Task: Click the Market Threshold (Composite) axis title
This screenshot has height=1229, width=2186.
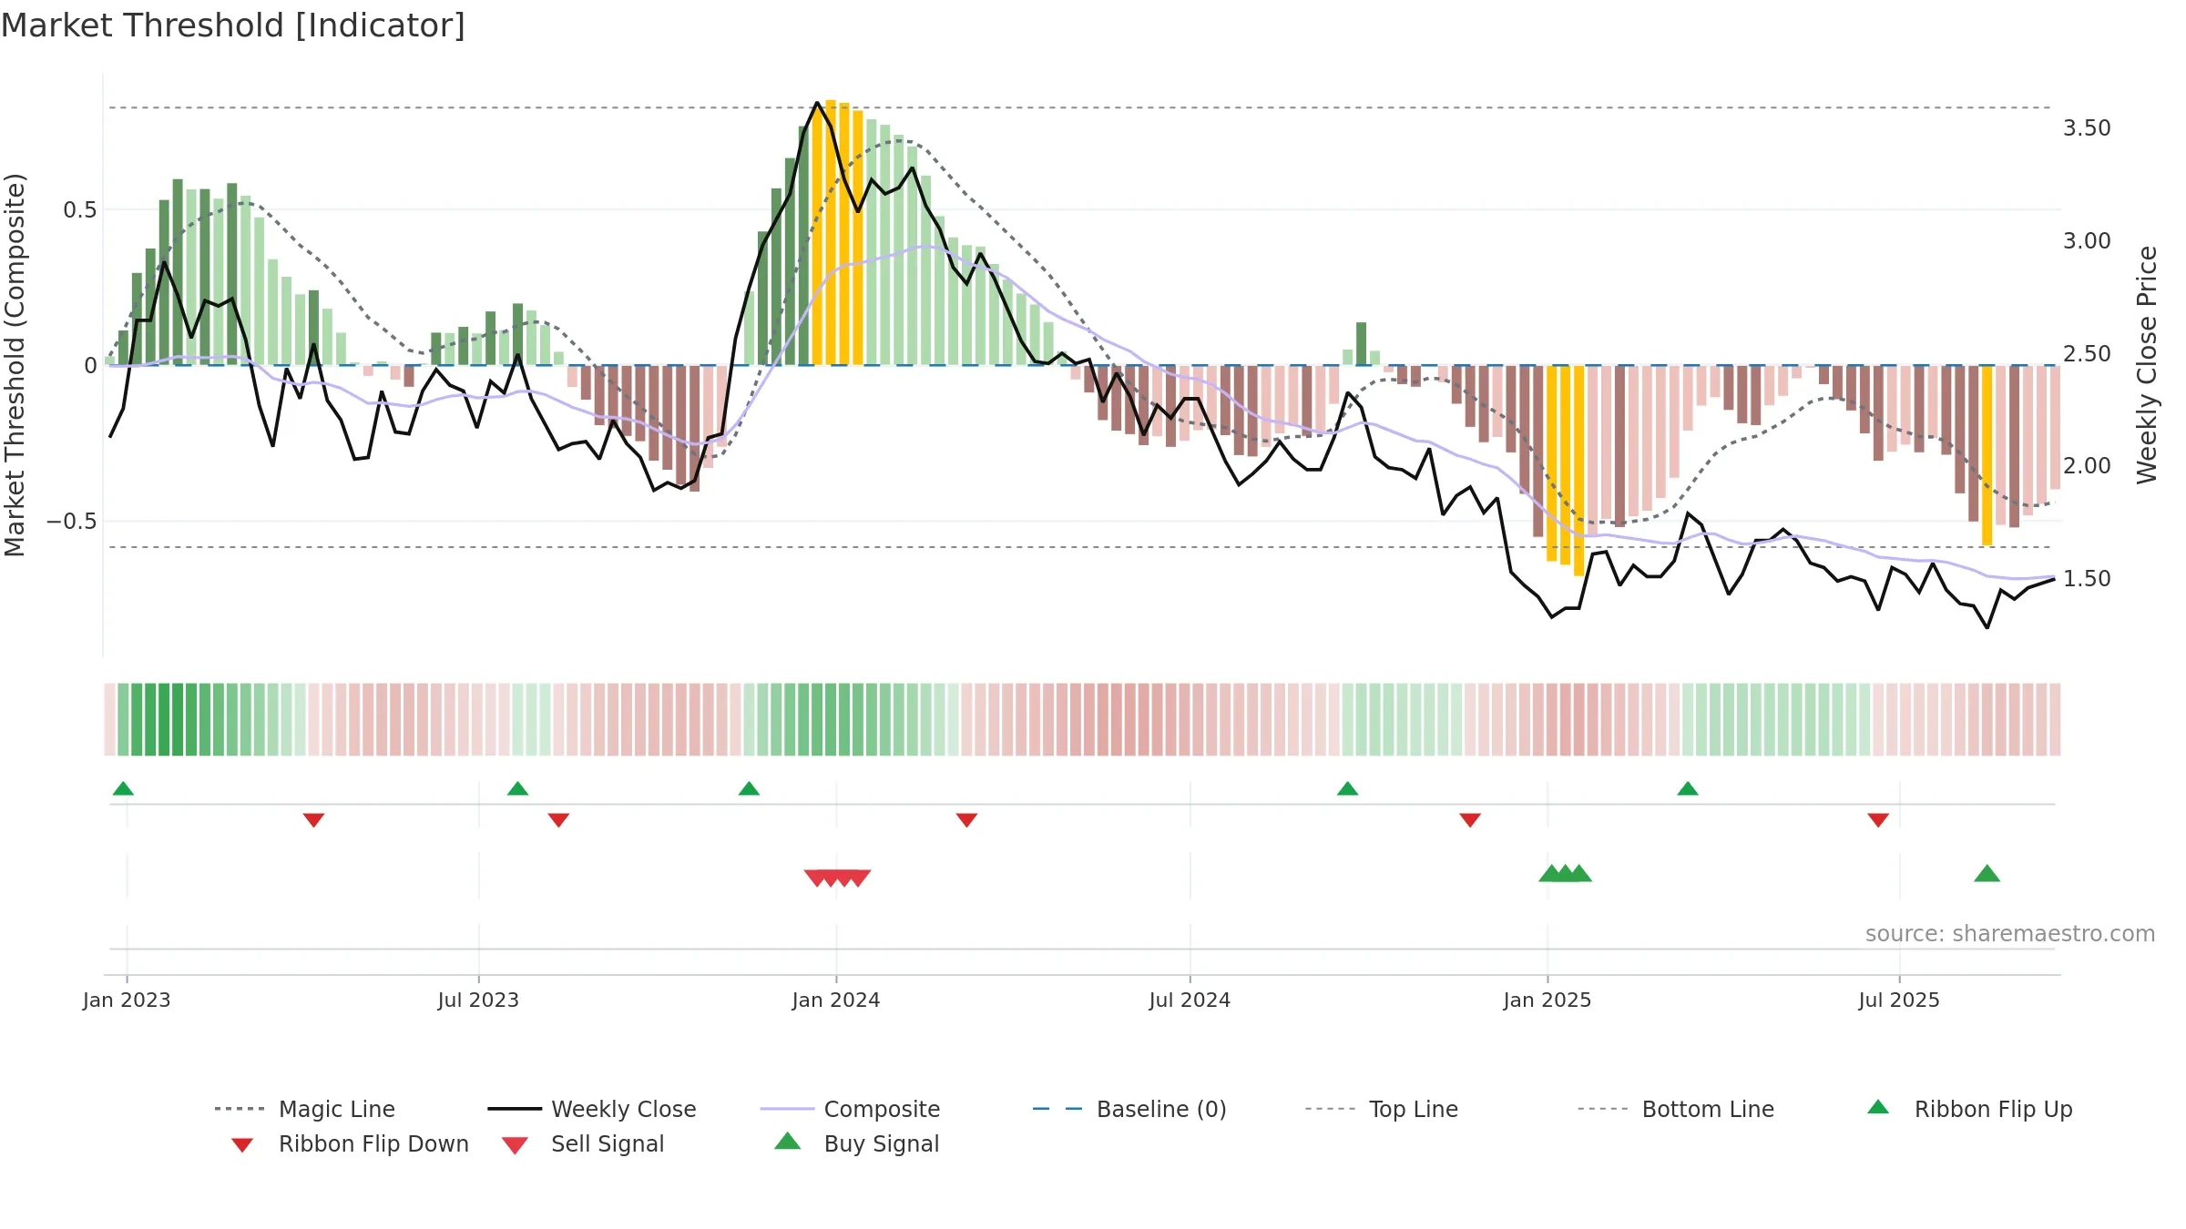Action: pyautogui.click(x=15, y=364)
